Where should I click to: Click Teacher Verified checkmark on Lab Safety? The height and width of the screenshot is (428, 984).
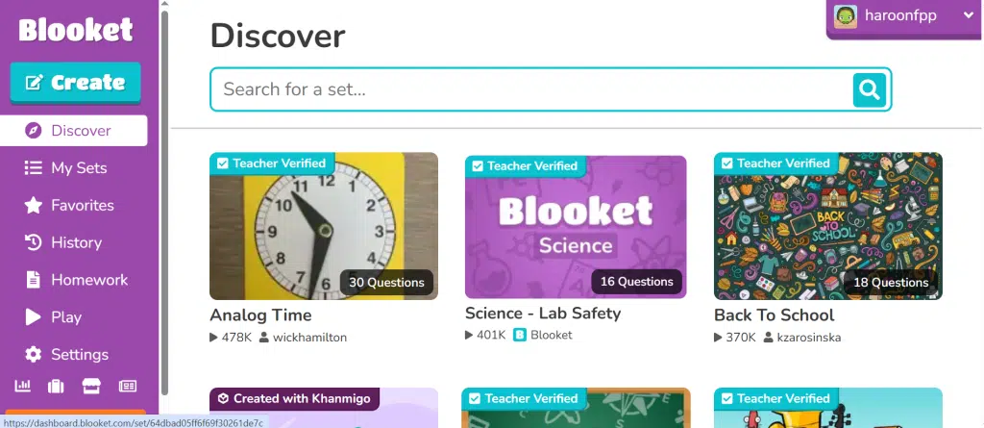pos(477,166)
